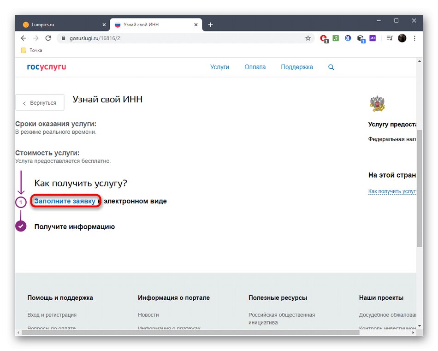Click the horizontal scroll left arrow

pos(18,333)
